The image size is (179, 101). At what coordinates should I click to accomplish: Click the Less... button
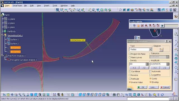click(x=153, y=87)
